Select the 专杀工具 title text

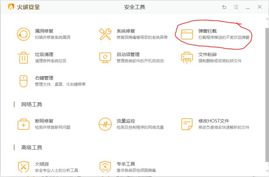(x=126, y=164)
